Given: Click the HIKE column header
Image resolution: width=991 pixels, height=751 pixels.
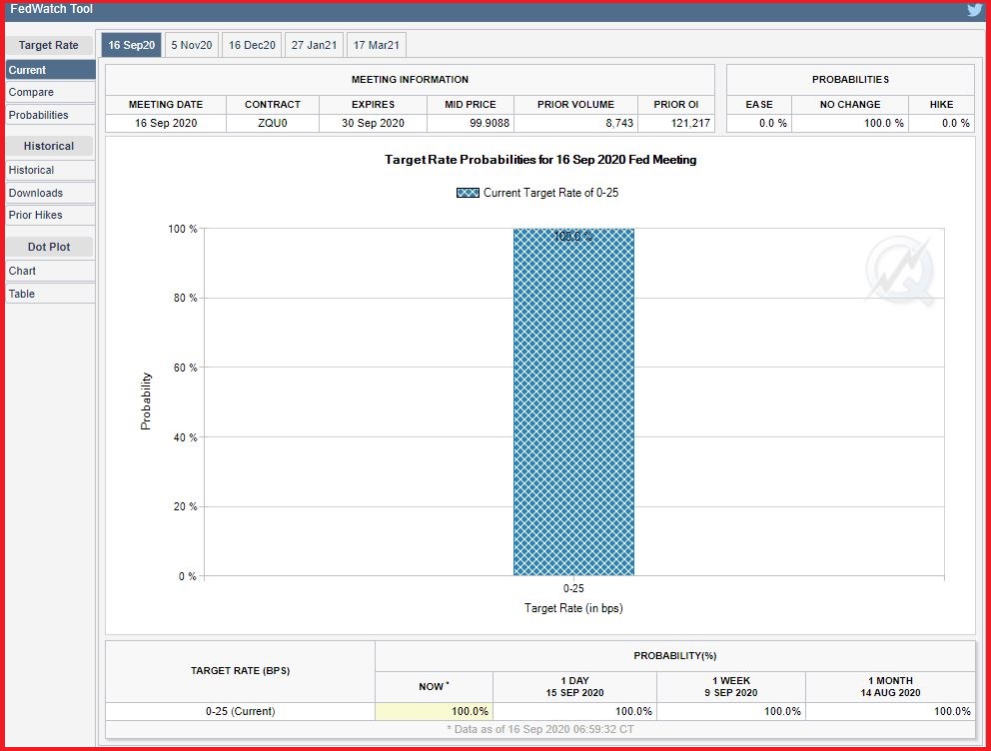Looking at the screenshot, I should [x=941, y=104].
